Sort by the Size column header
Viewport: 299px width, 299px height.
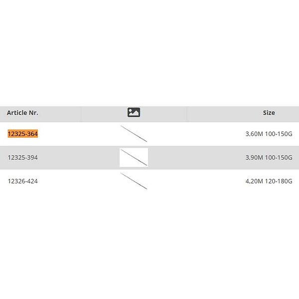click(x=269, y=113)
